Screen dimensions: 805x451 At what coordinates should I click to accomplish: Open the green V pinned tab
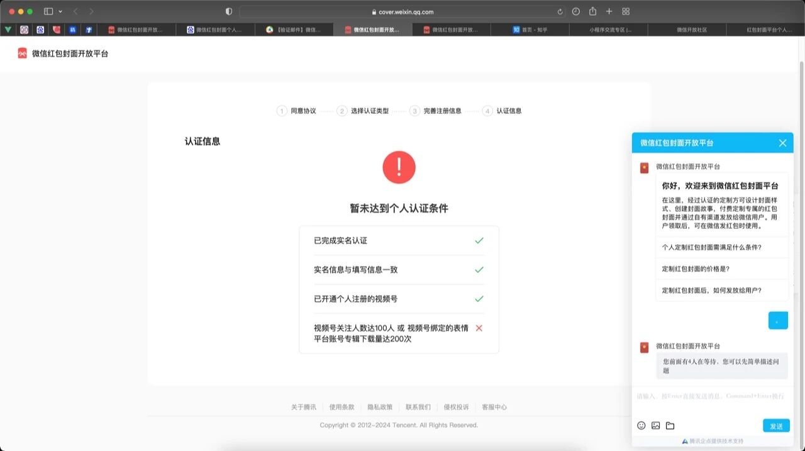pos(8,30)
